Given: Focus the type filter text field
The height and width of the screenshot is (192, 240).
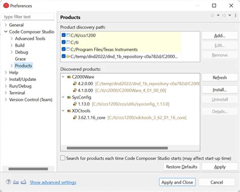Looking at the screenshot, I should tap(28, 17).
